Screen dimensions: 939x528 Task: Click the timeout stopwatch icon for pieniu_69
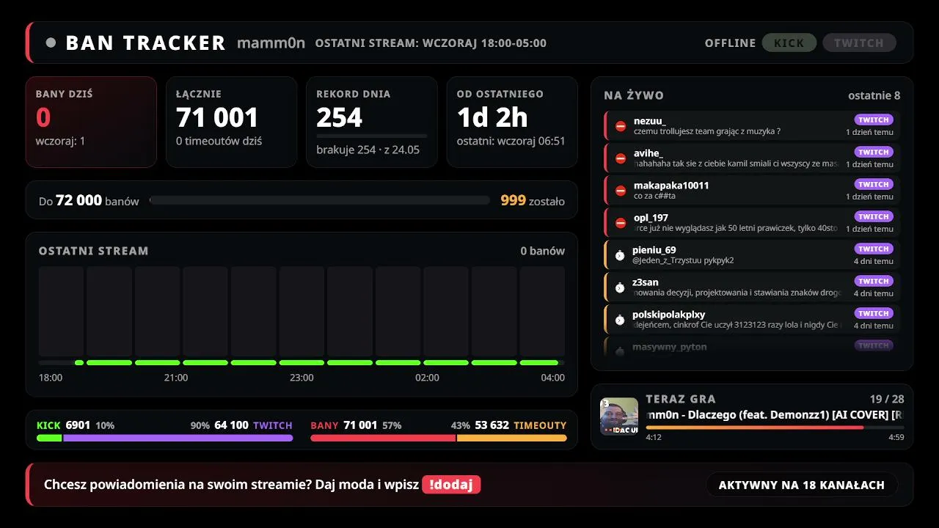[x=620, y=255]
